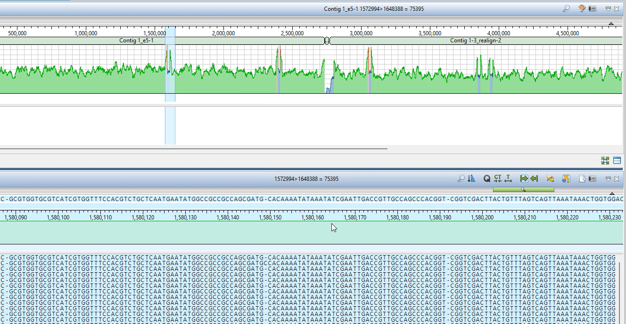
Task: Click the export document icon in the alignment toolbar
Action: (x=582, y=178)
